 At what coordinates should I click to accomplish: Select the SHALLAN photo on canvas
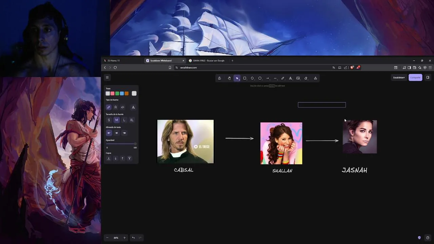(x=281, y=143)
